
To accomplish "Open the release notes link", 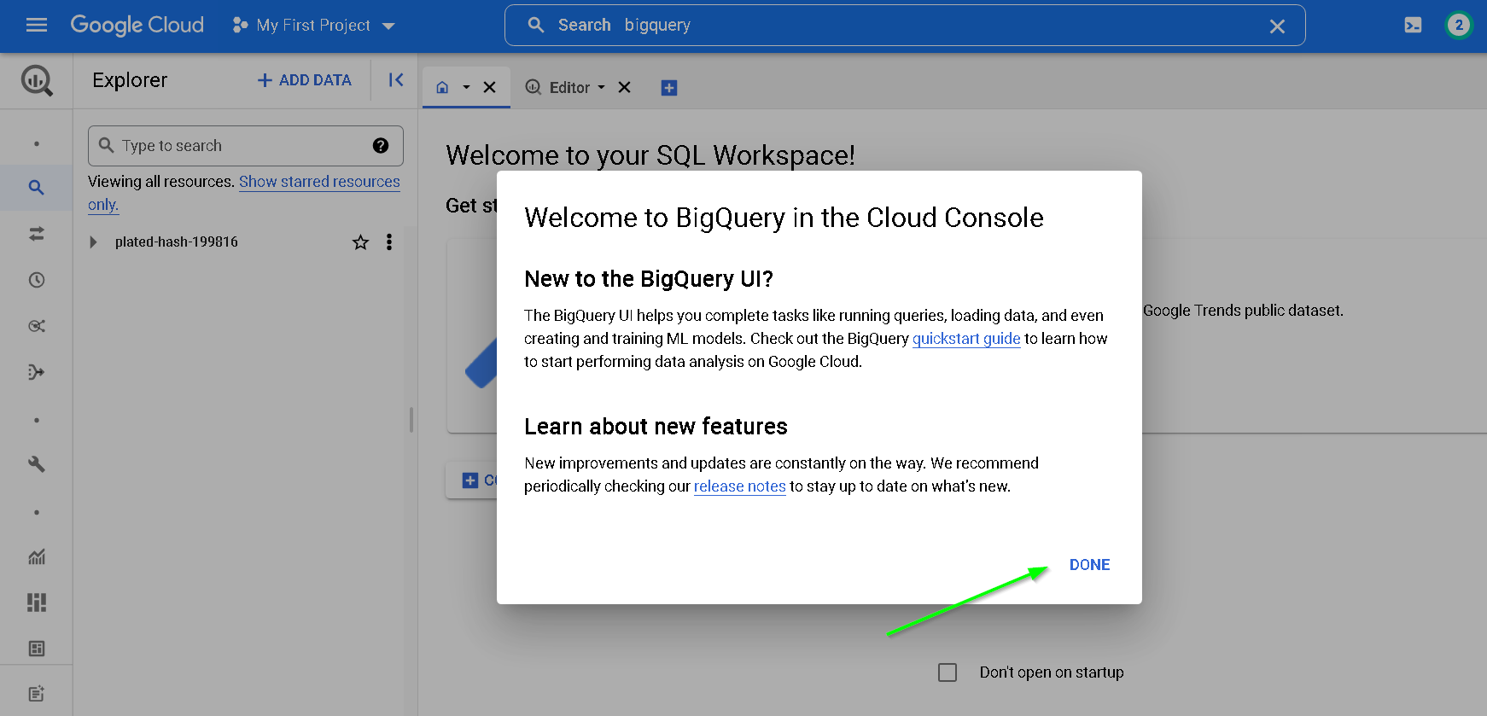I will (x=740, y=486).
